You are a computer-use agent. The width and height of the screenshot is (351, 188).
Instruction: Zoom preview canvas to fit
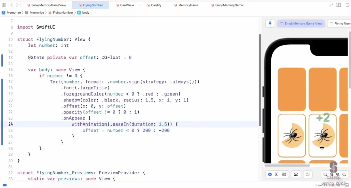338,174
